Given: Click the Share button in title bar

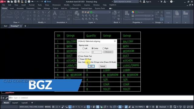Looking at the screenshot, I should click(x=48, y=2).
